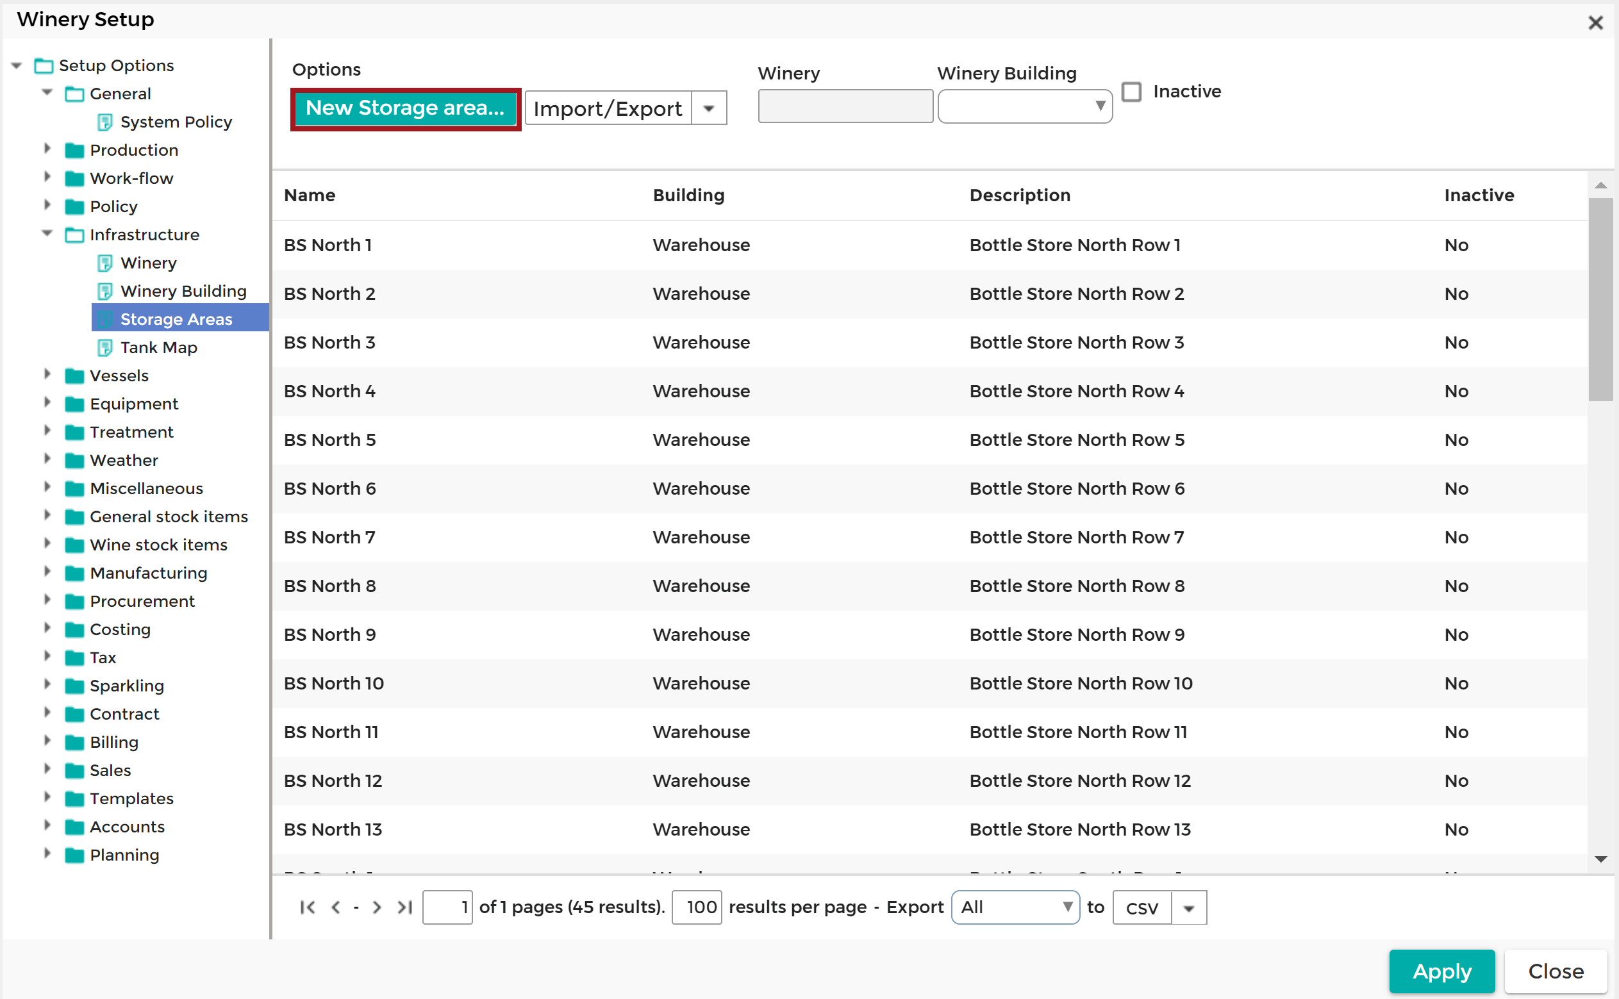Click the page number input field

tap(447, 907)
